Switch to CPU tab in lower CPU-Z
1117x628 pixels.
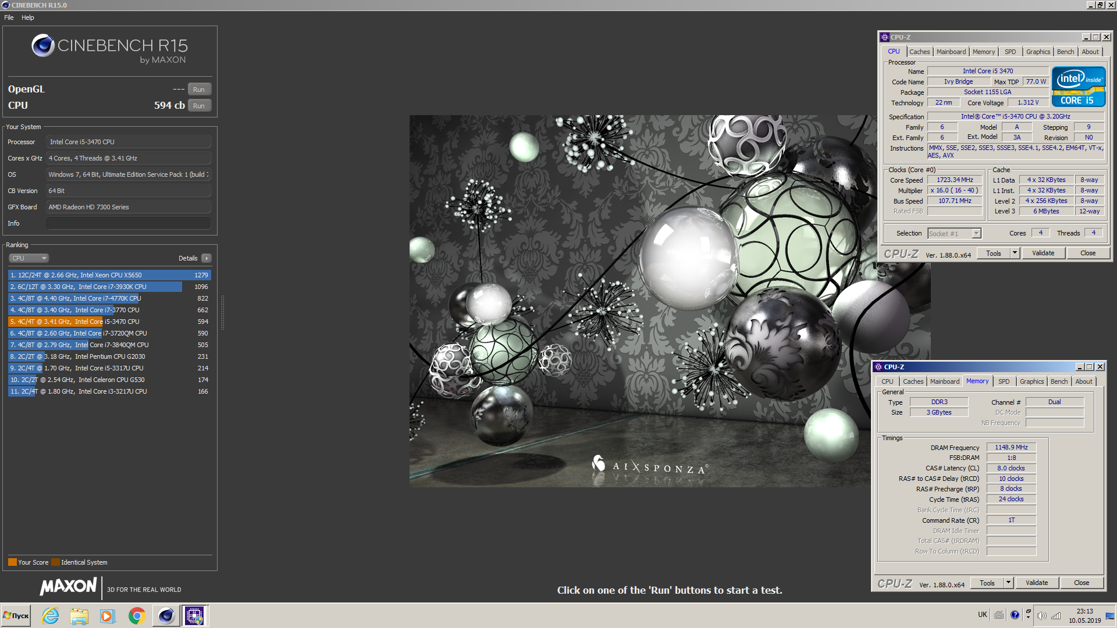(887, 381)
